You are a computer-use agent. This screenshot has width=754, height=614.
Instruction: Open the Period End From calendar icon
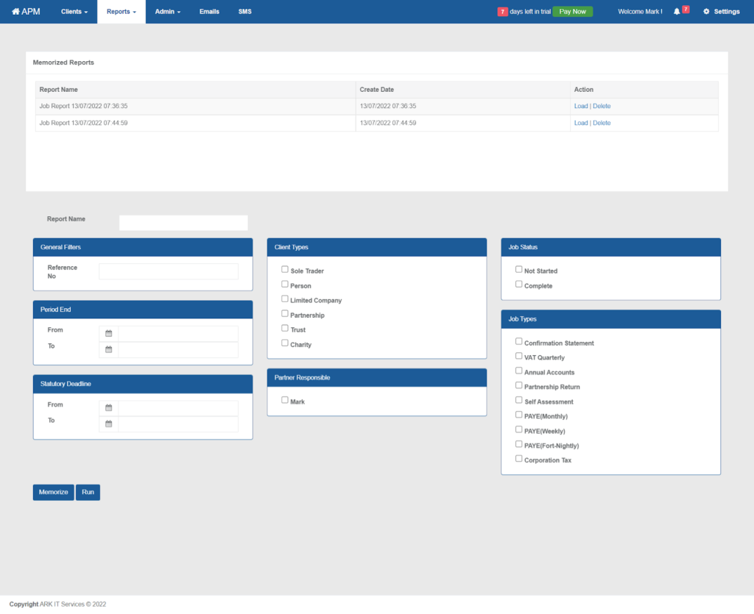[x=108, y=333]
